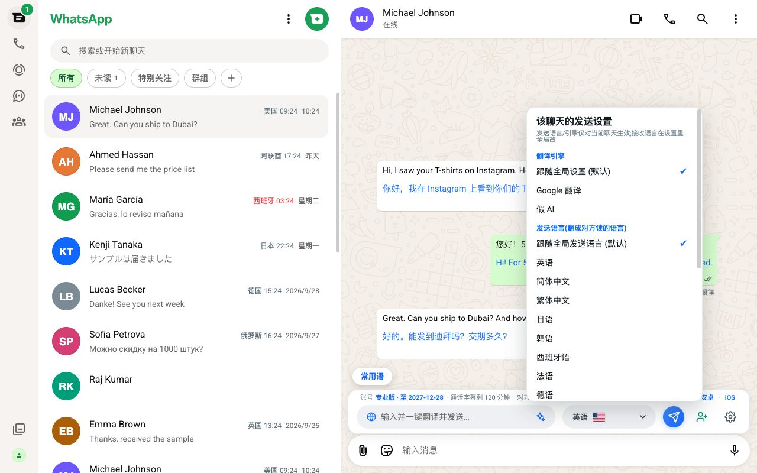
Task: Select the 群组 filter tab
Action: [x=200, y=78]
